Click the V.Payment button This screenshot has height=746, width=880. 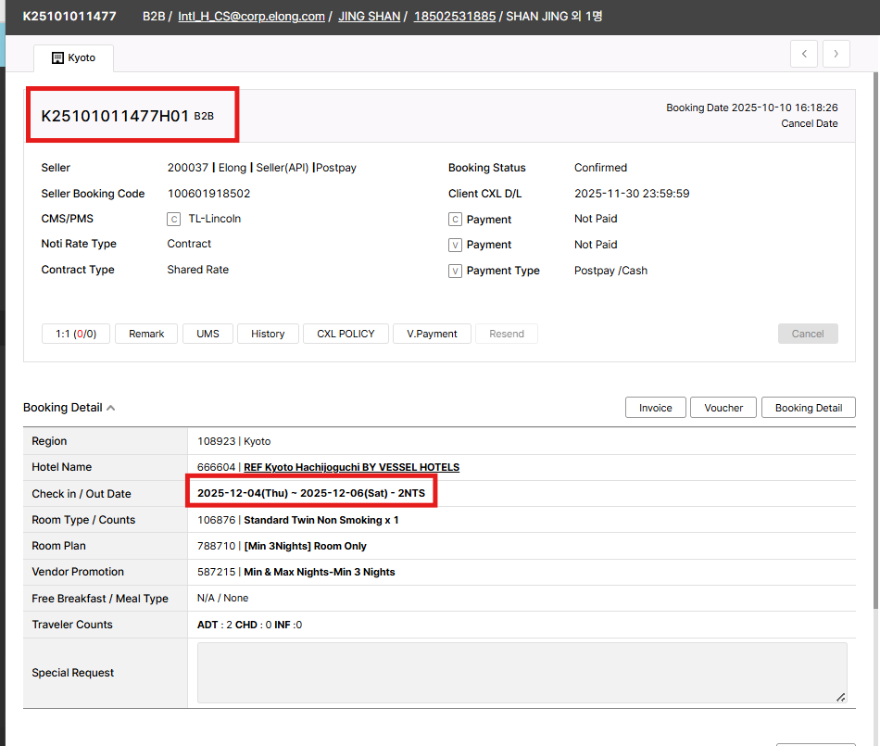[432, 334]
